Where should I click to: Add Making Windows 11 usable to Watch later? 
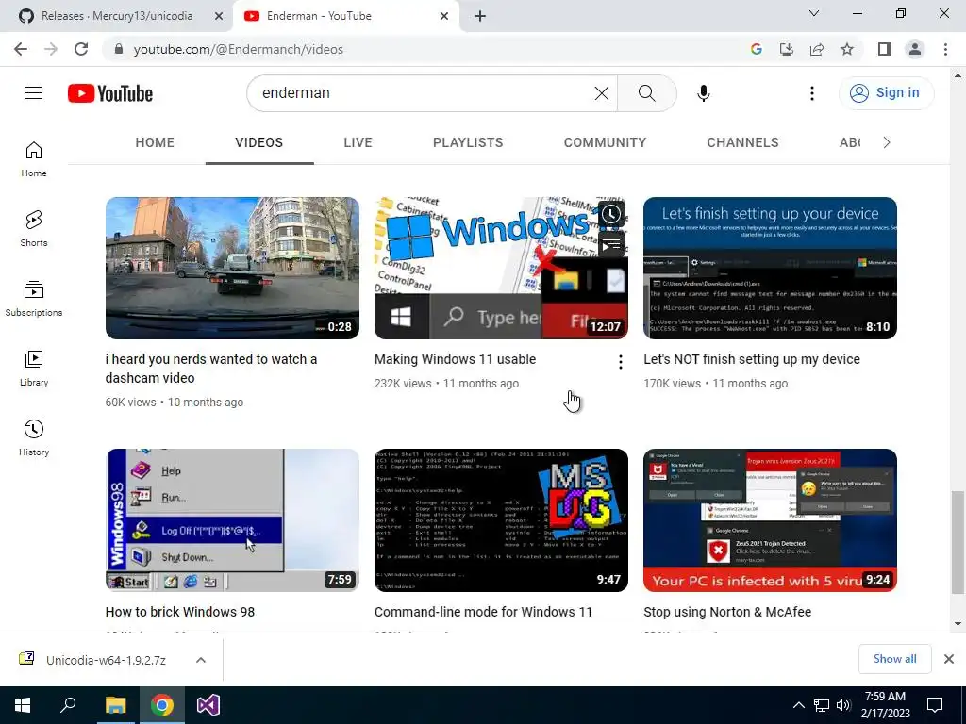(611, 214)
